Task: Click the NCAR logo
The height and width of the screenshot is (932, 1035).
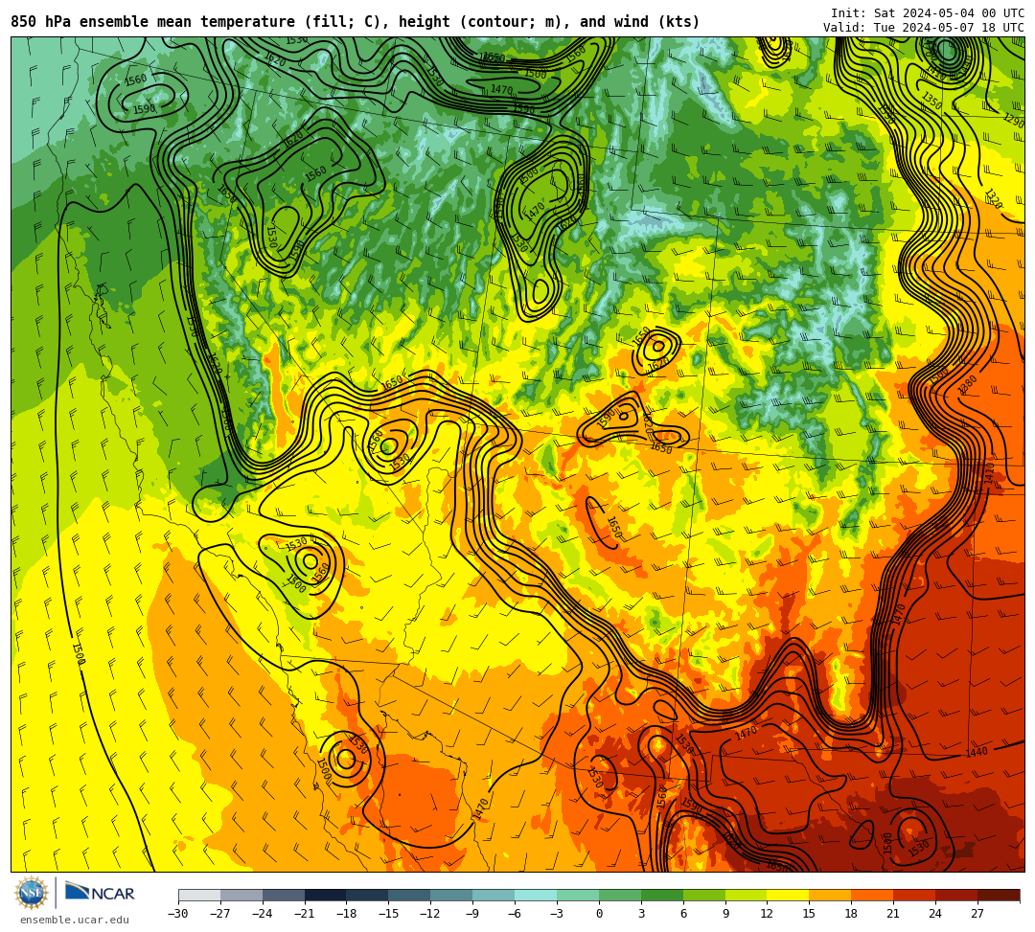Action: [x=100, y=893]
